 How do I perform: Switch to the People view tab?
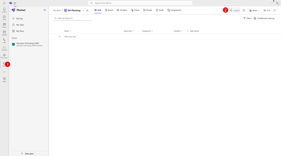click(147, 10)
